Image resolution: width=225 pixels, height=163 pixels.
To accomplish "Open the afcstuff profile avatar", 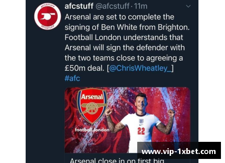I will point(48,16).
